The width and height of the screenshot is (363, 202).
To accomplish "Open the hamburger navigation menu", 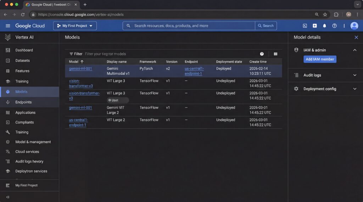I will pos(8,25).
